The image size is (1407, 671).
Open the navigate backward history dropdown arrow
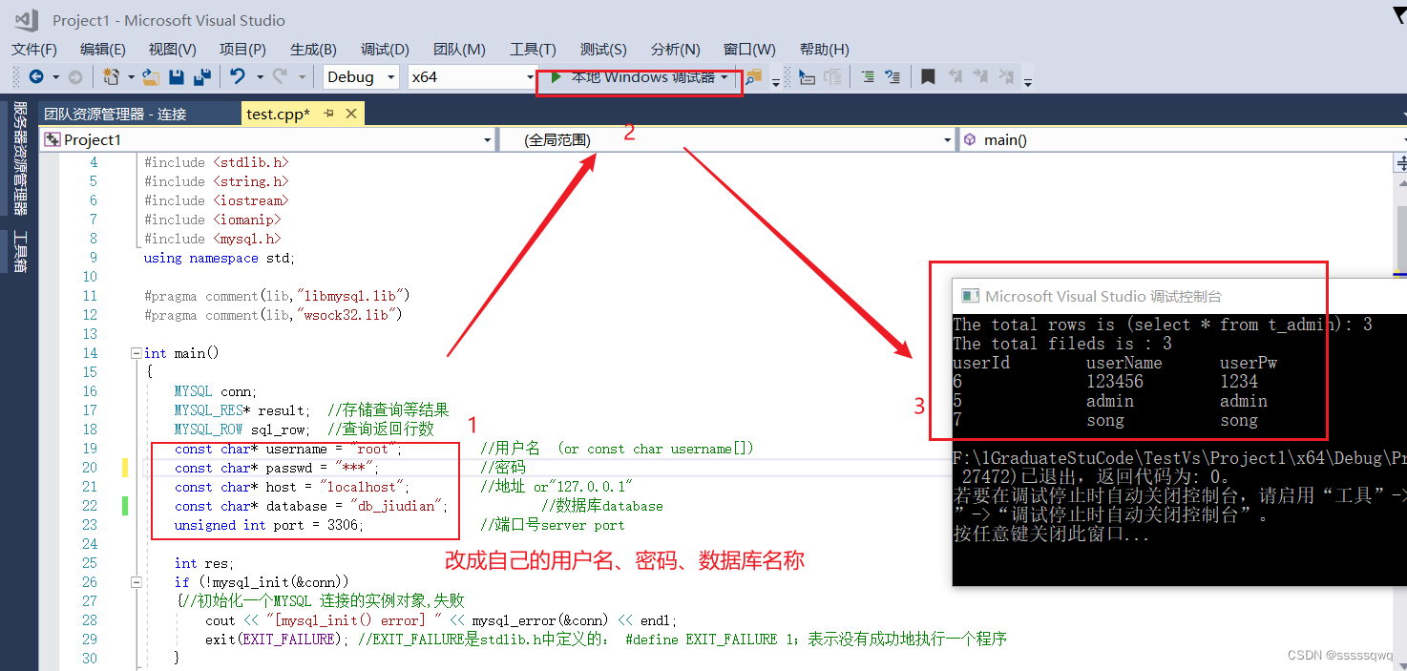click(x=55, y=77)
